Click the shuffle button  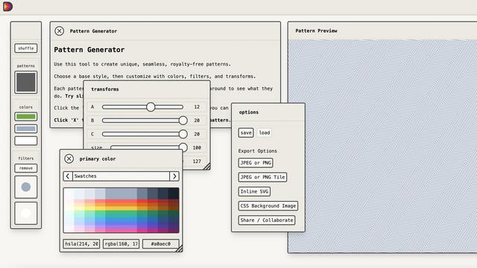pyautogui.click(x=26, y=48)
